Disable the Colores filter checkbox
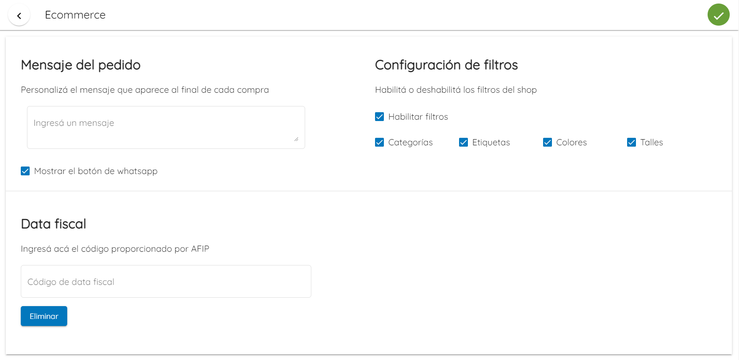739x360 pixels. (548, 142)
